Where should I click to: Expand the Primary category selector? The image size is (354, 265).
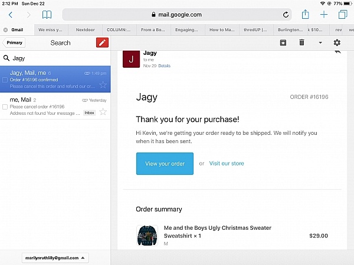[15, 42]
